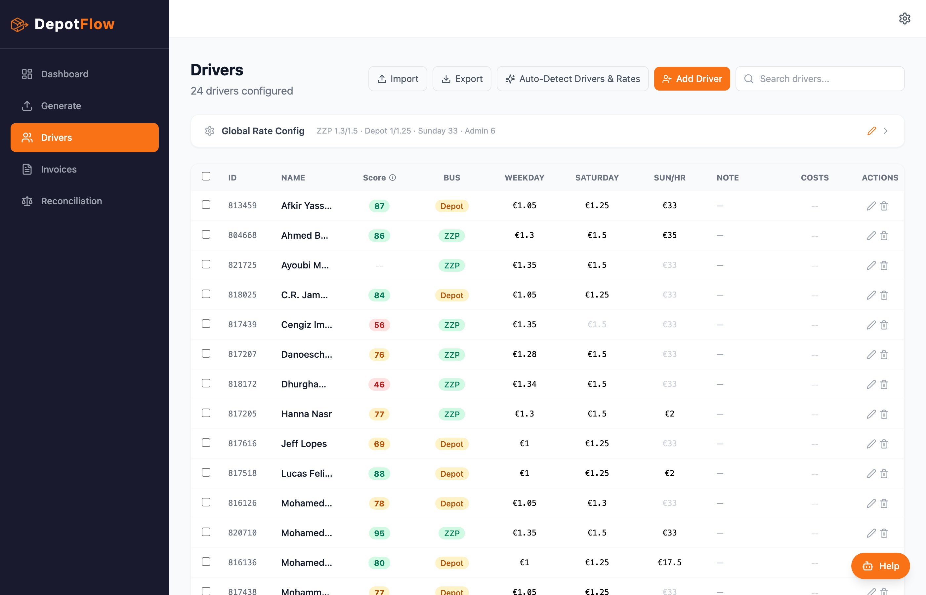Edit Jeff Lopes row with pencil icon
Image resolution: width=926 pixels, height=595 pixels.
pyautogui.click(x=871, y=444)
